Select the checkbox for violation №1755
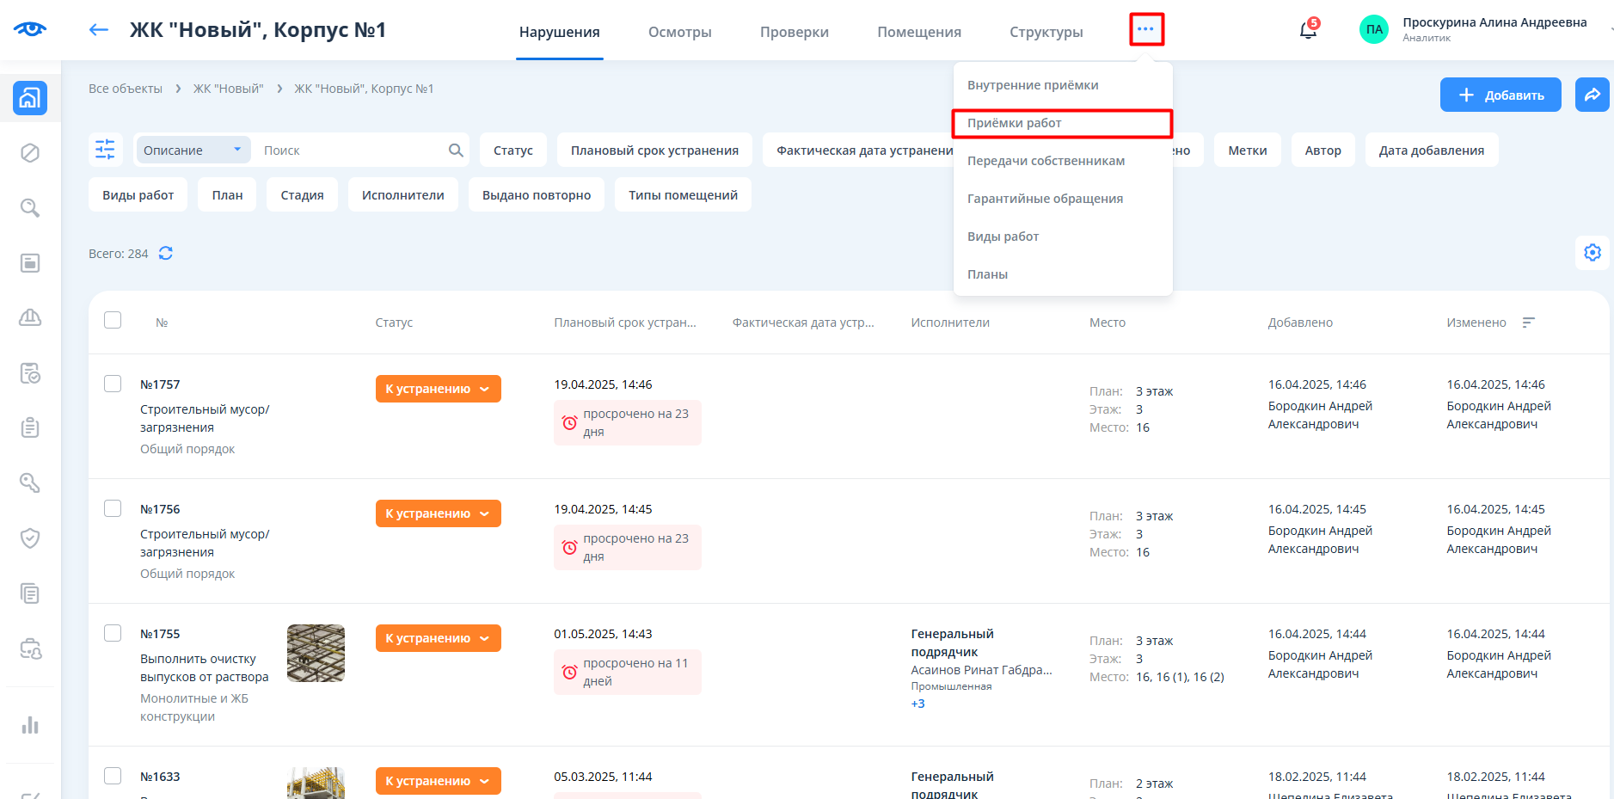The width and height of the screenshot is (1614, 799). (113, 633)
